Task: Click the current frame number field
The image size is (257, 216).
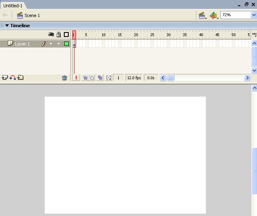Action: click(118, 78)
